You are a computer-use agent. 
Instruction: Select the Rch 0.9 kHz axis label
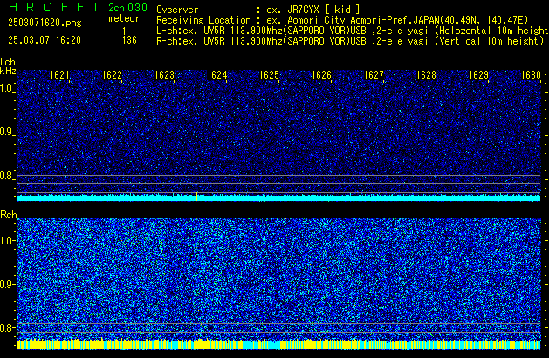pyautogui.click(x=7, y=284)
